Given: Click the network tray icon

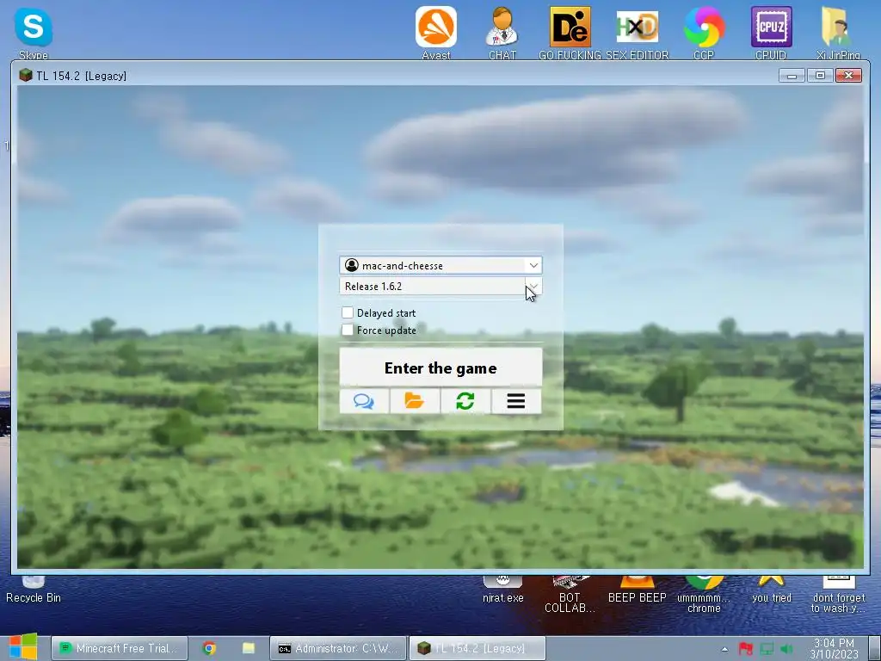Looking at the screenshot, I should pyautogui.click(x=767, y=649).
